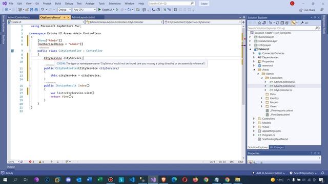Select Program.cs in Solution Explorer
Viewport: 328px width, 184px height.
coord(269,135)
